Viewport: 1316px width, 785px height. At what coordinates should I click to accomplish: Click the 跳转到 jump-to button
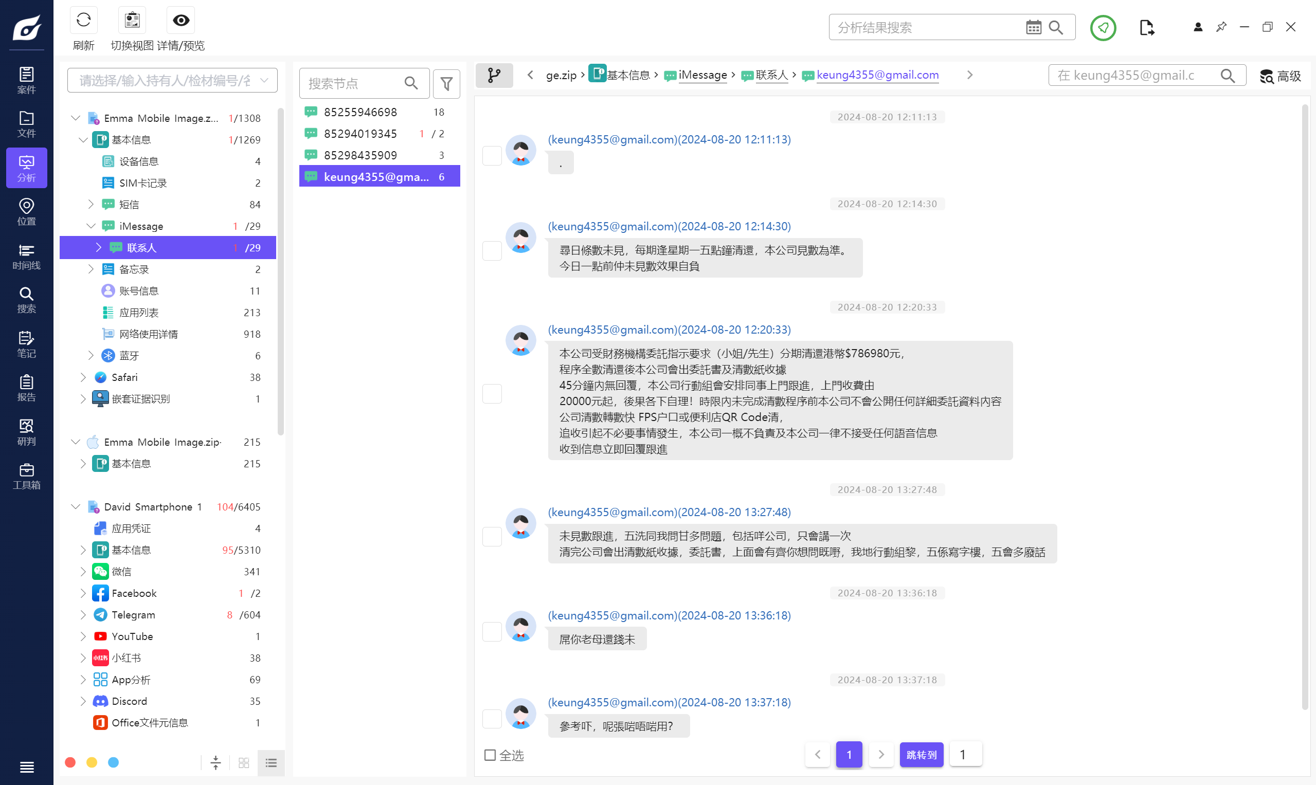[x=921, y=755]
